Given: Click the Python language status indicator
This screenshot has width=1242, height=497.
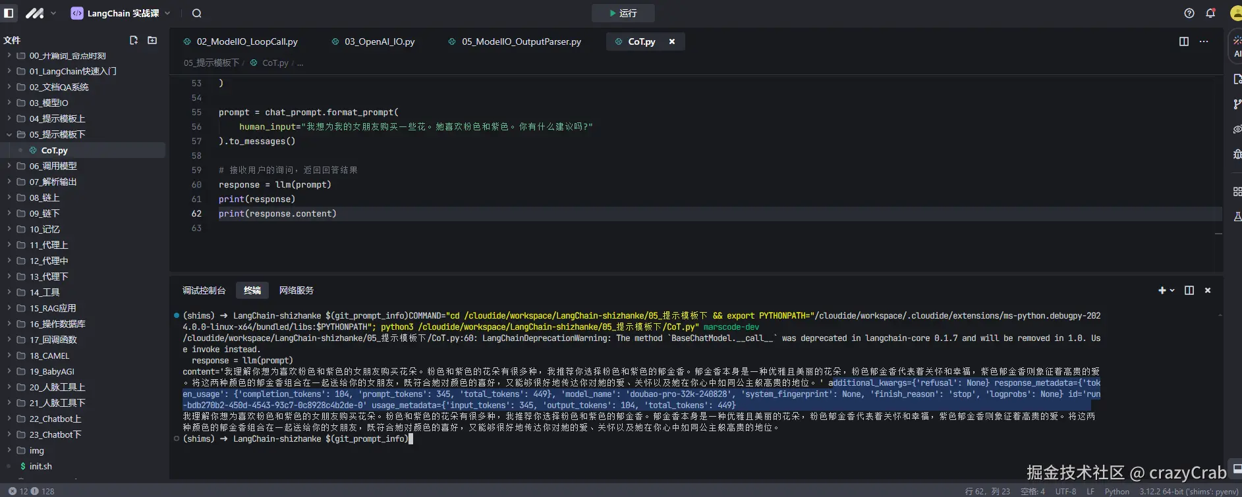Looking at the screenshot, I should tap(1117, 491).
